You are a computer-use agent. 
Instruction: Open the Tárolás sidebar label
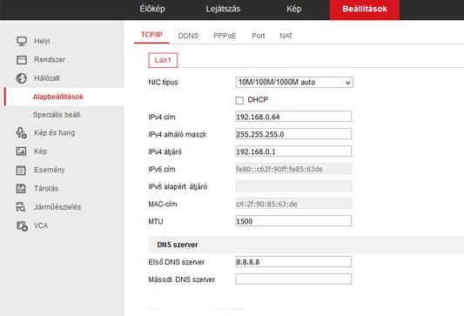tap(46, 189)
